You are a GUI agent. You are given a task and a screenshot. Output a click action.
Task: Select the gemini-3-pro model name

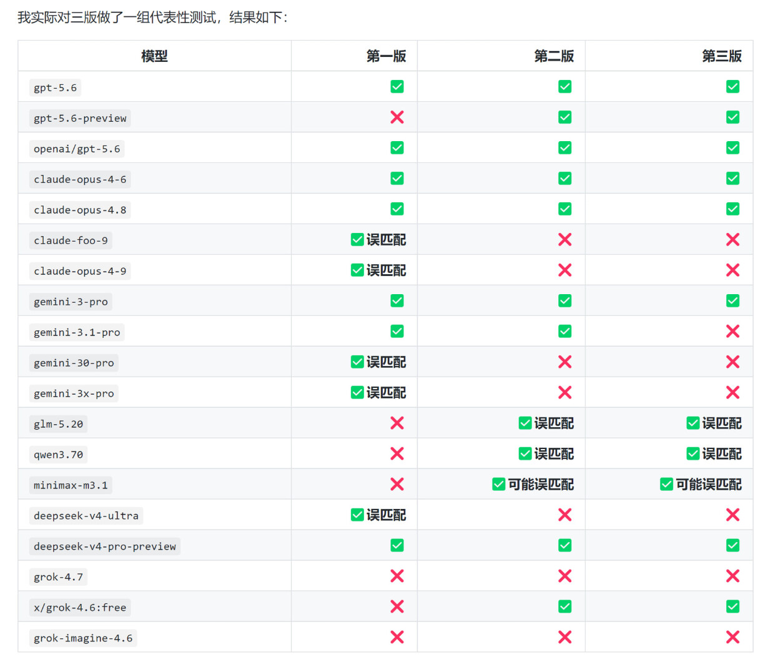tap(71, 302)
